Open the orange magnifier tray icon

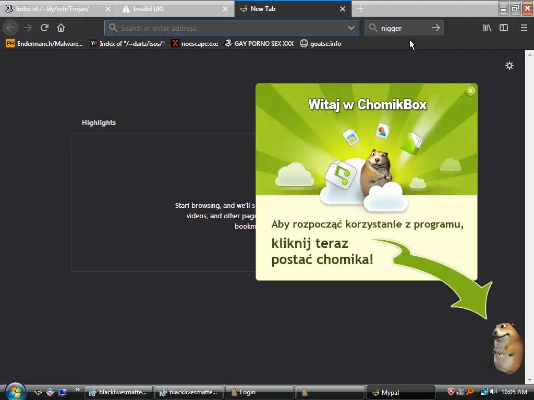[470, 392]
